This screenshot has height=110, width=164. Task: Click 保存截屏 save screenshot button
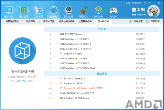153,21
